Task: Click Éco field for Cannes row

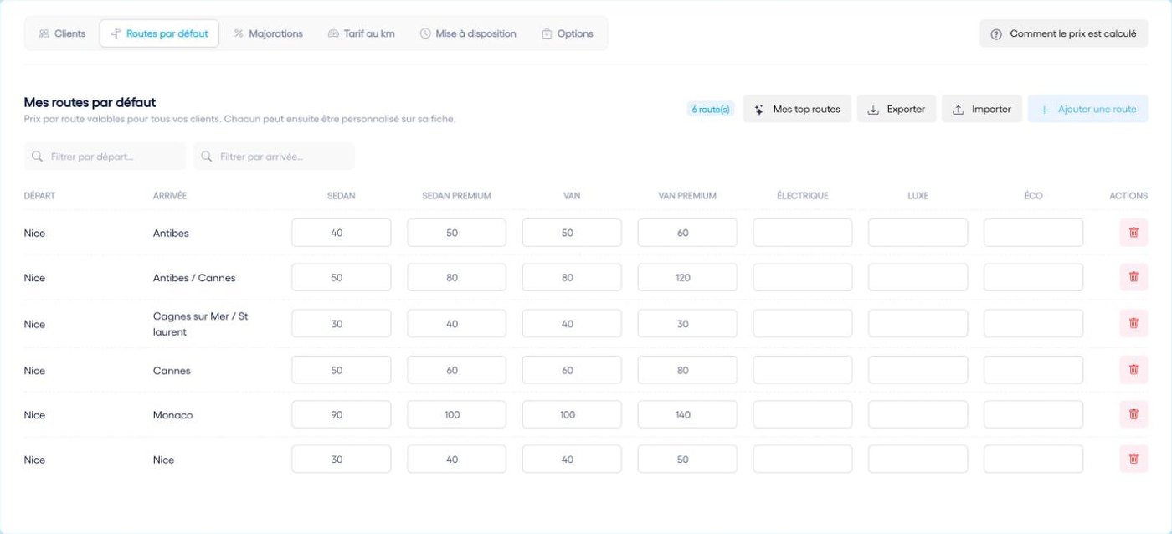Action: [x=1033, y=370]
